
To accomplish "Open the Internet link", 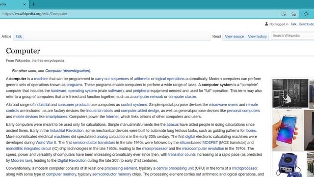I will click(x=112, y=117).
